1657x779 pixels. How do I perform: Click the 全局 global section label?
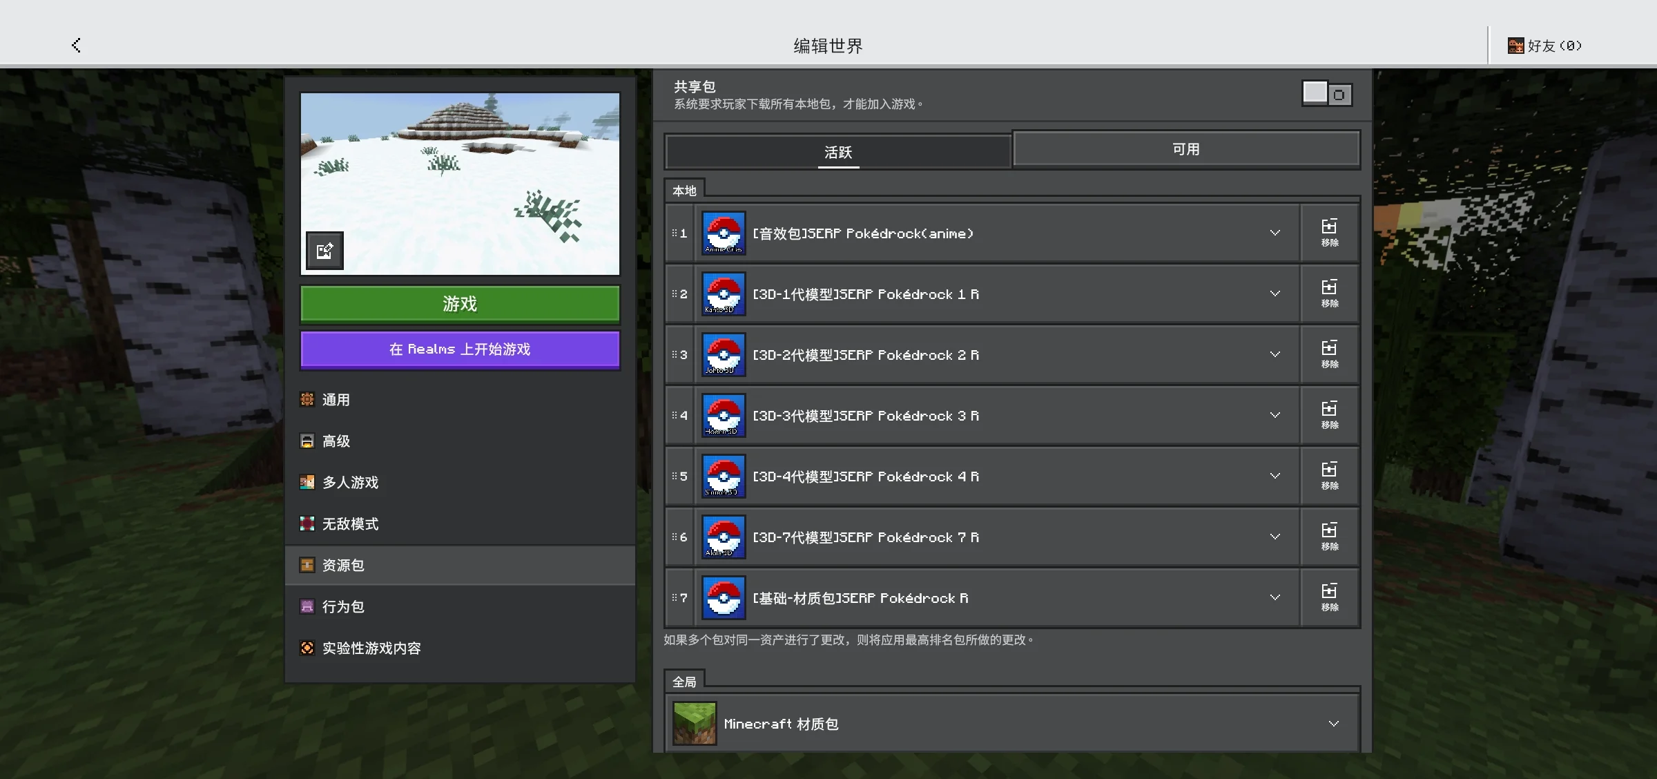684,682
